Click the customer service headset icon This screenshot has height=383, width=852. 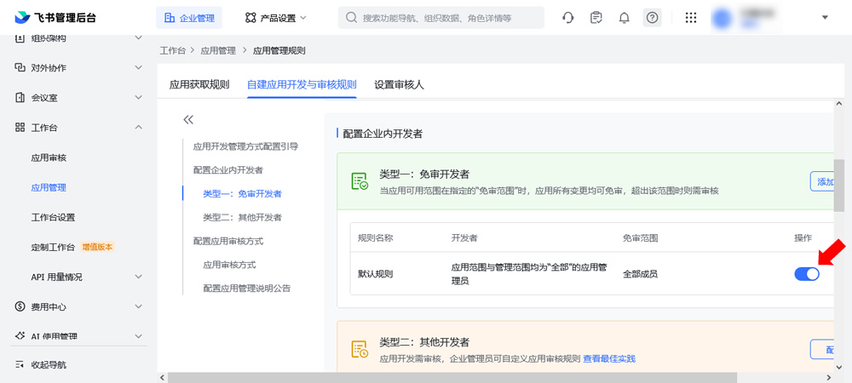[x=568, y=17]
